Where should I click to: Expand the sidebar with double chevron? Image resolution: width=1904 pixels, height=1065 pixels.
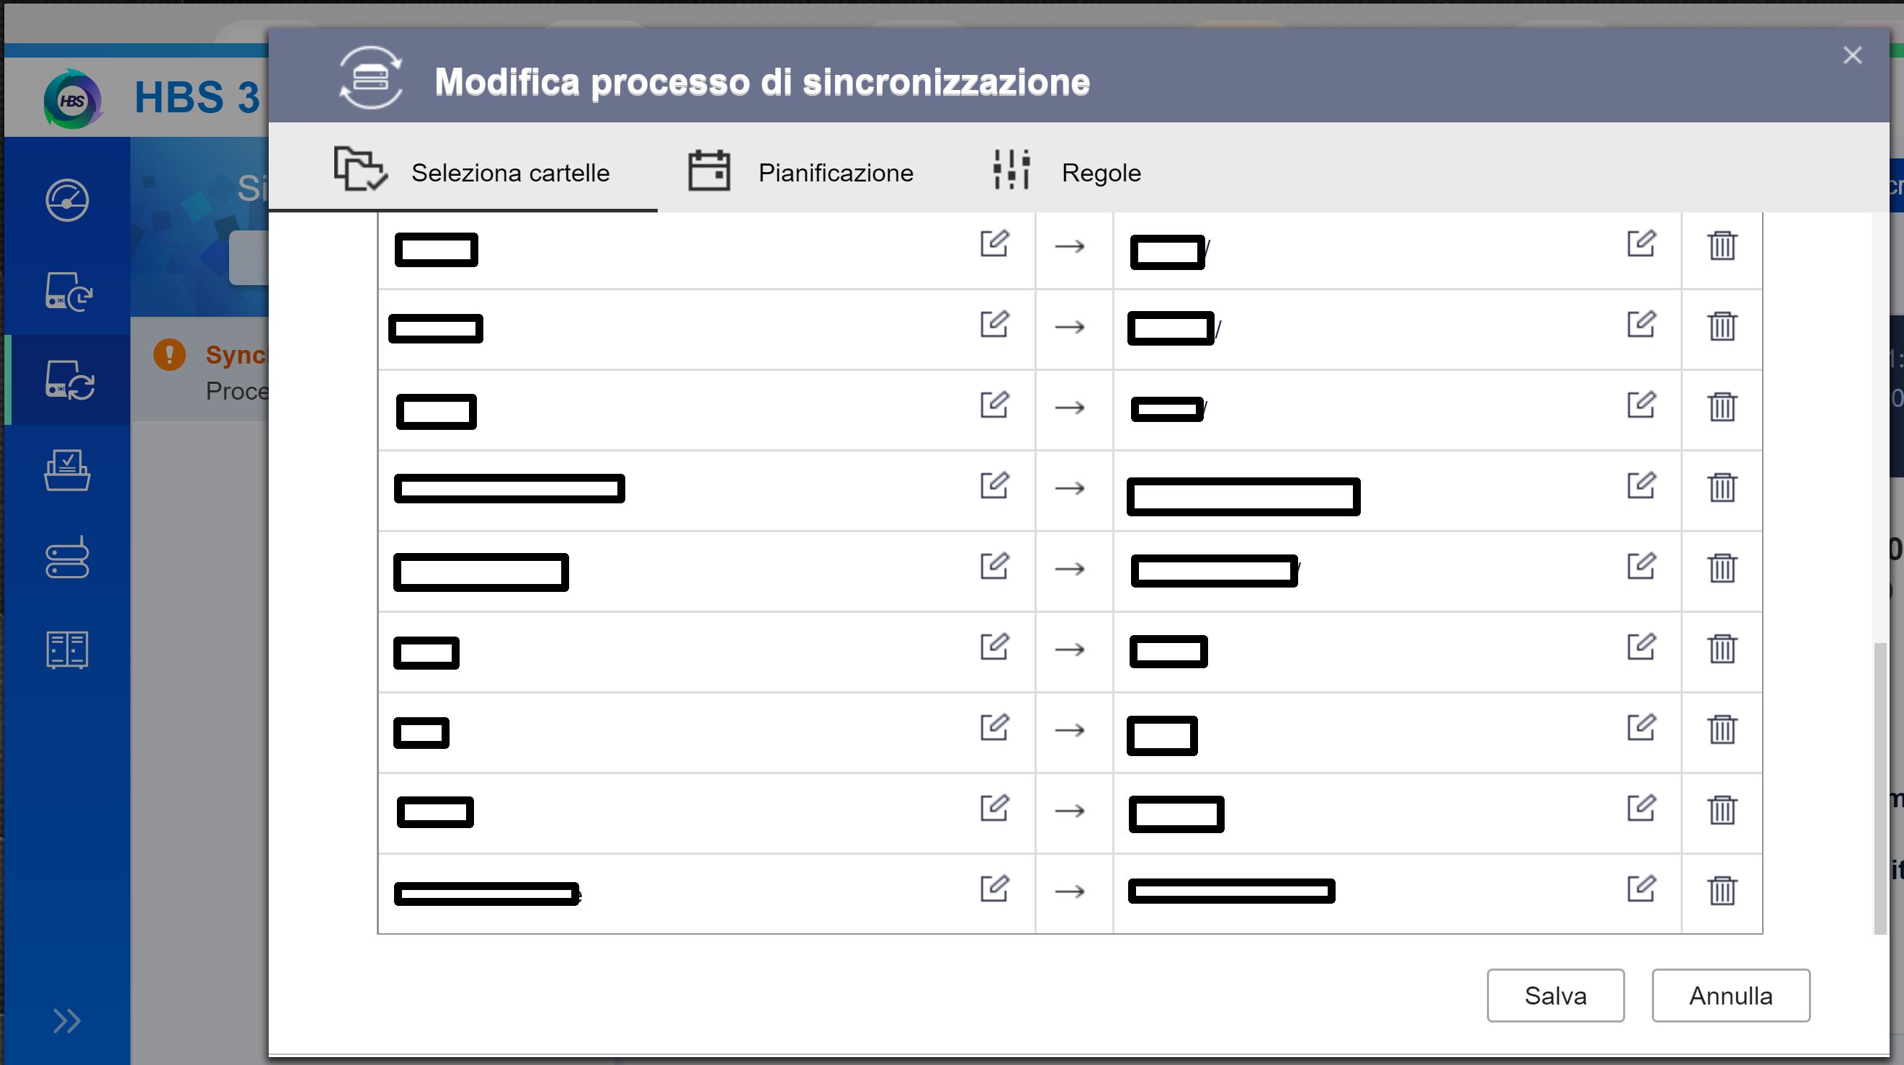(x=67, y=1020)
